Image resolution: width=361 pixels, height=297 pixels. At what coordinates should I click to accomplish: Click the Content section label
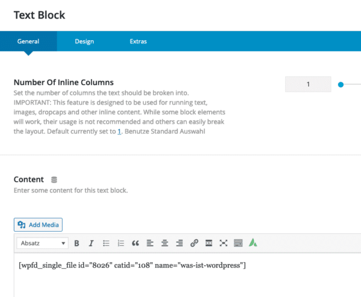pyautogui.click(x=29, y=179)
